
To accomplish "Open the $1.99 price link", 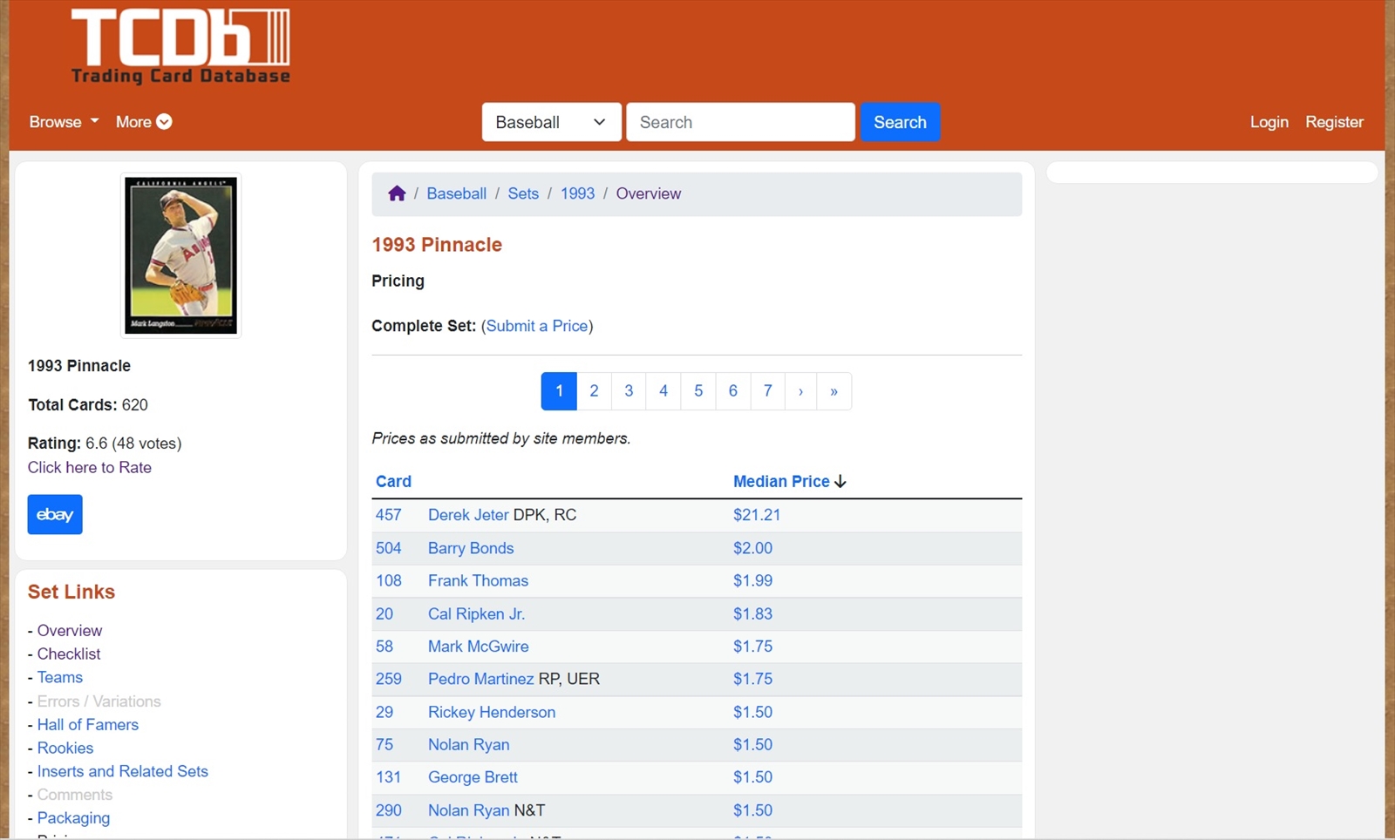I will coord(752,580).
